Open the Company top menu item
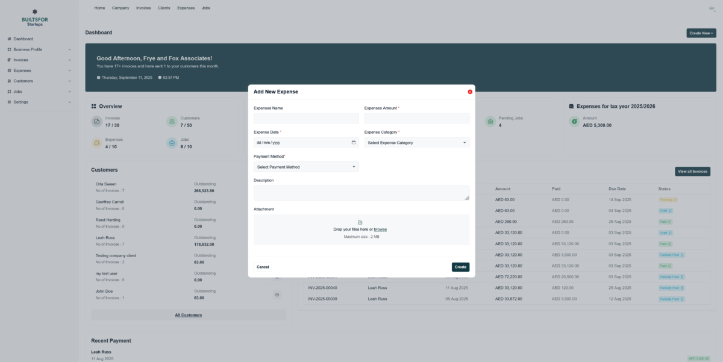The image size is (723, 362). coord(120,8)
